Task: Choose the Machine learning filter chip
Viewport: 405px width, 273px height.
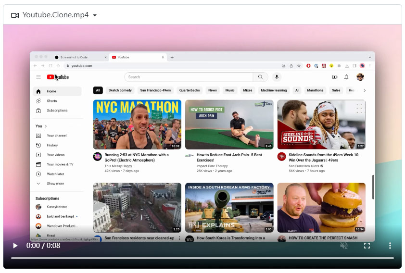Action: tap(273, 90)
